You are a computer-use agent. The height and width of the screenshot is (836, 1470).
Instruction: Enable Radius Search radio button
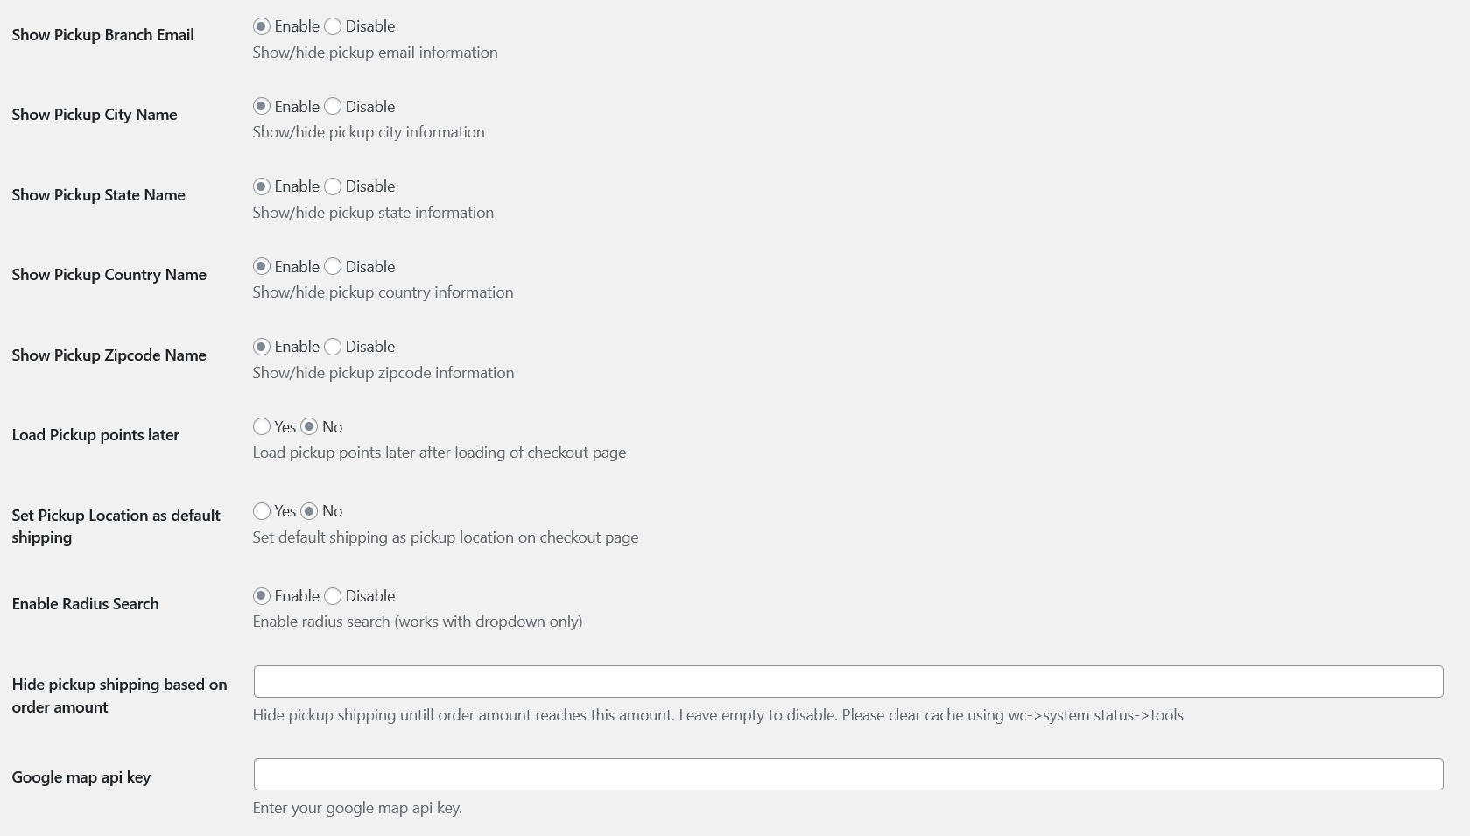[x=261, y=596]
